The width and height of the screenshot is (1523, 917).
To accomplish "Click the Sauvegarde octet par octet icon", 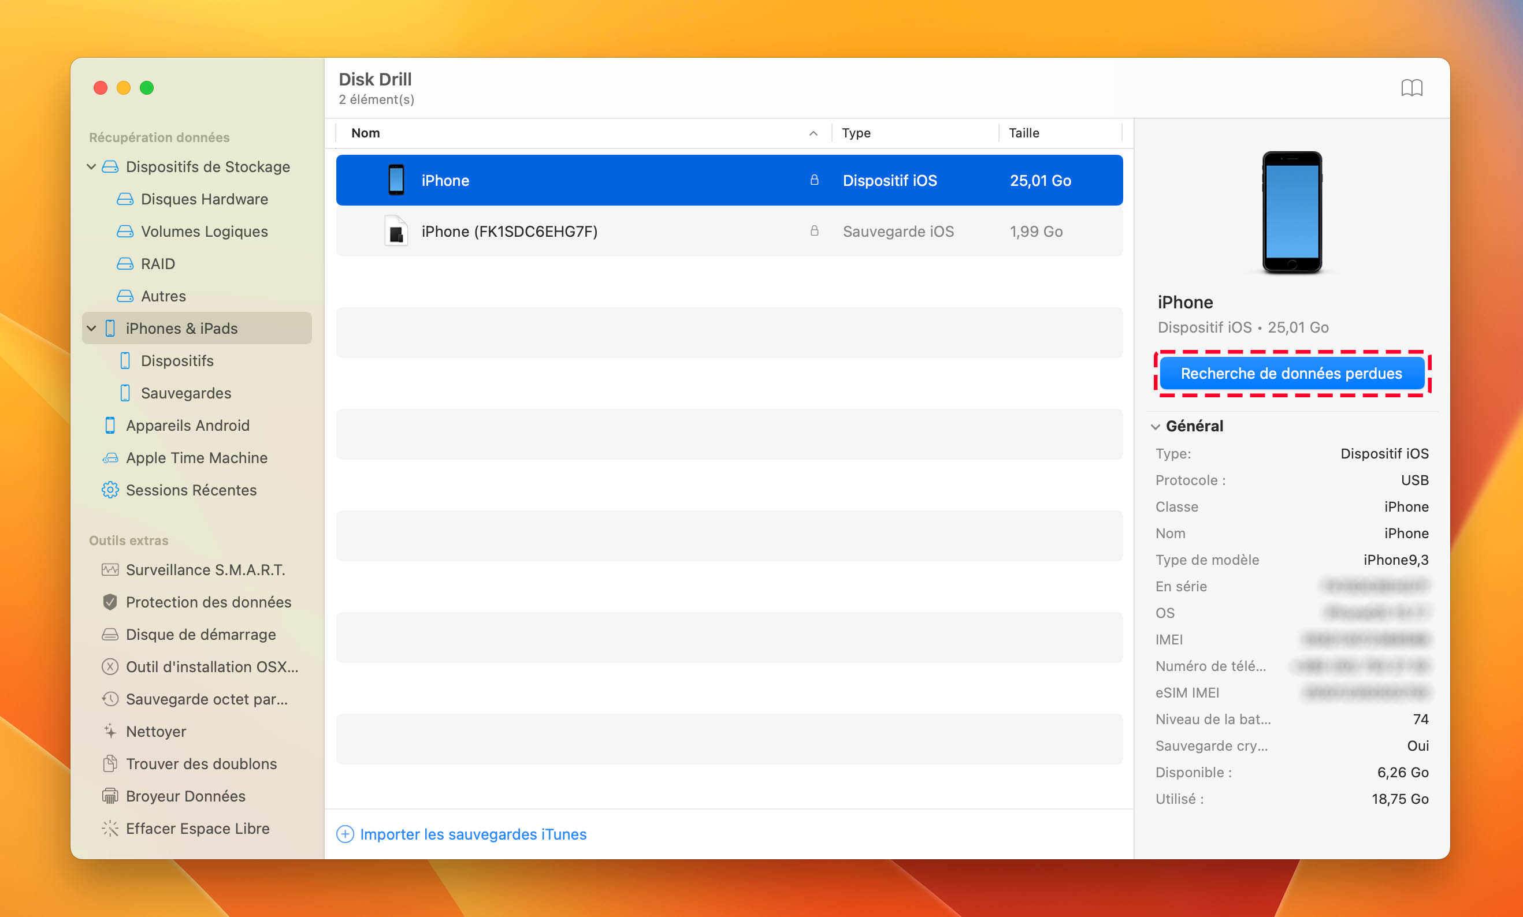I will click(x=110, y=699).
